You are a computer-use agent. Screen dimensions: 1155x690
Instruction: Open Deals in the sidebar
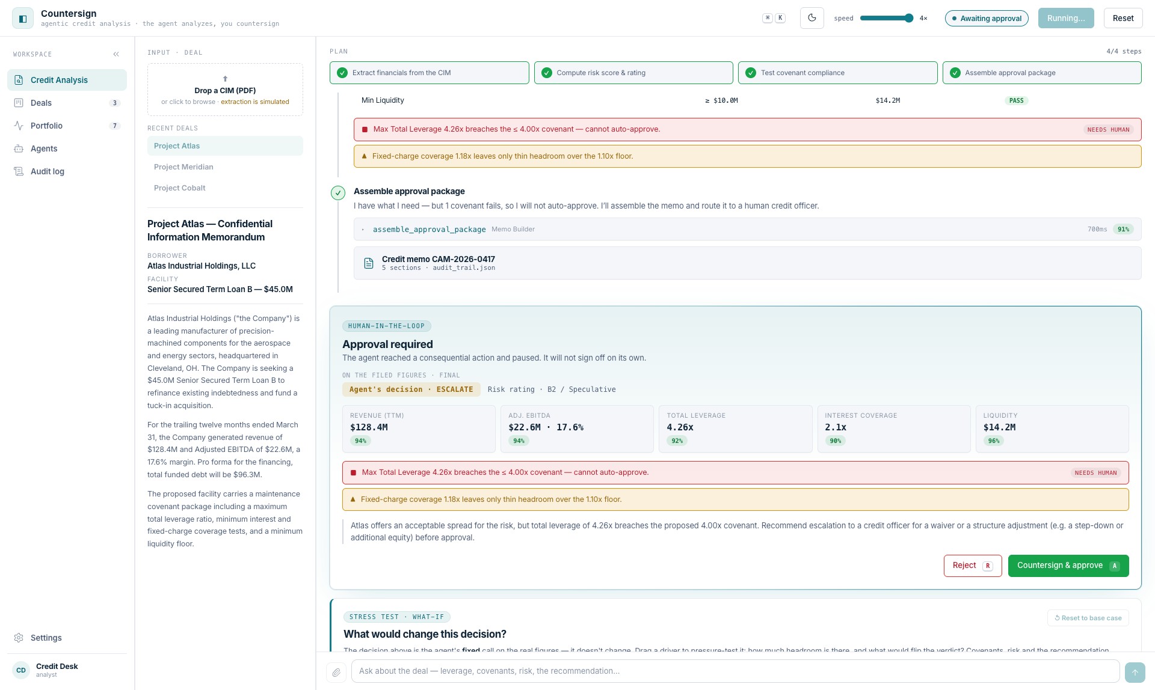(67, 103)
